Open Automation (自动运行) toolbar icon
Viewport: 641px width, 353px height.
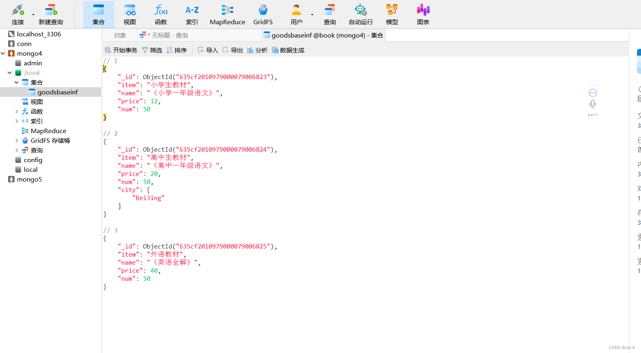pyautogui.click(x=361, y=15)
